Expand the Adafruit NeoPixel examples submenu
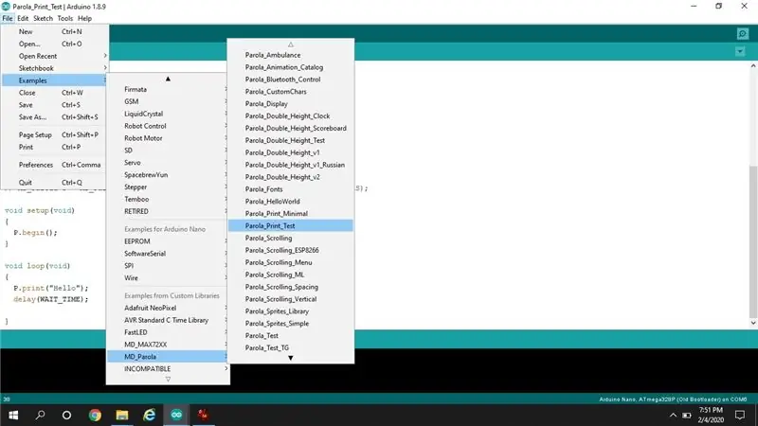Screen dimensions: 758x426 (168, 309)
